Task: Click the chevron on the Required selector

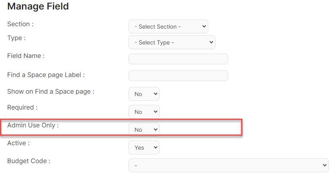Action: (x=156, y=112)
